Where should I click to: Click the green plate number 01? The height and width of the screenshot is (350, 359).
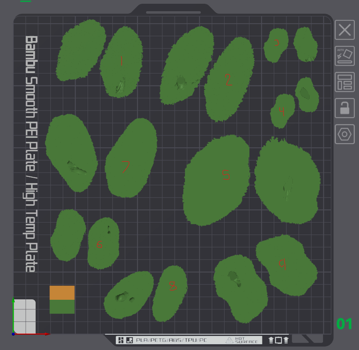tap(344, 324)
